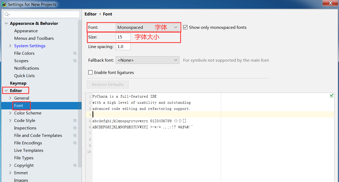
Task: Click the icon beside File and Code Templates
Action: [75, 135]
